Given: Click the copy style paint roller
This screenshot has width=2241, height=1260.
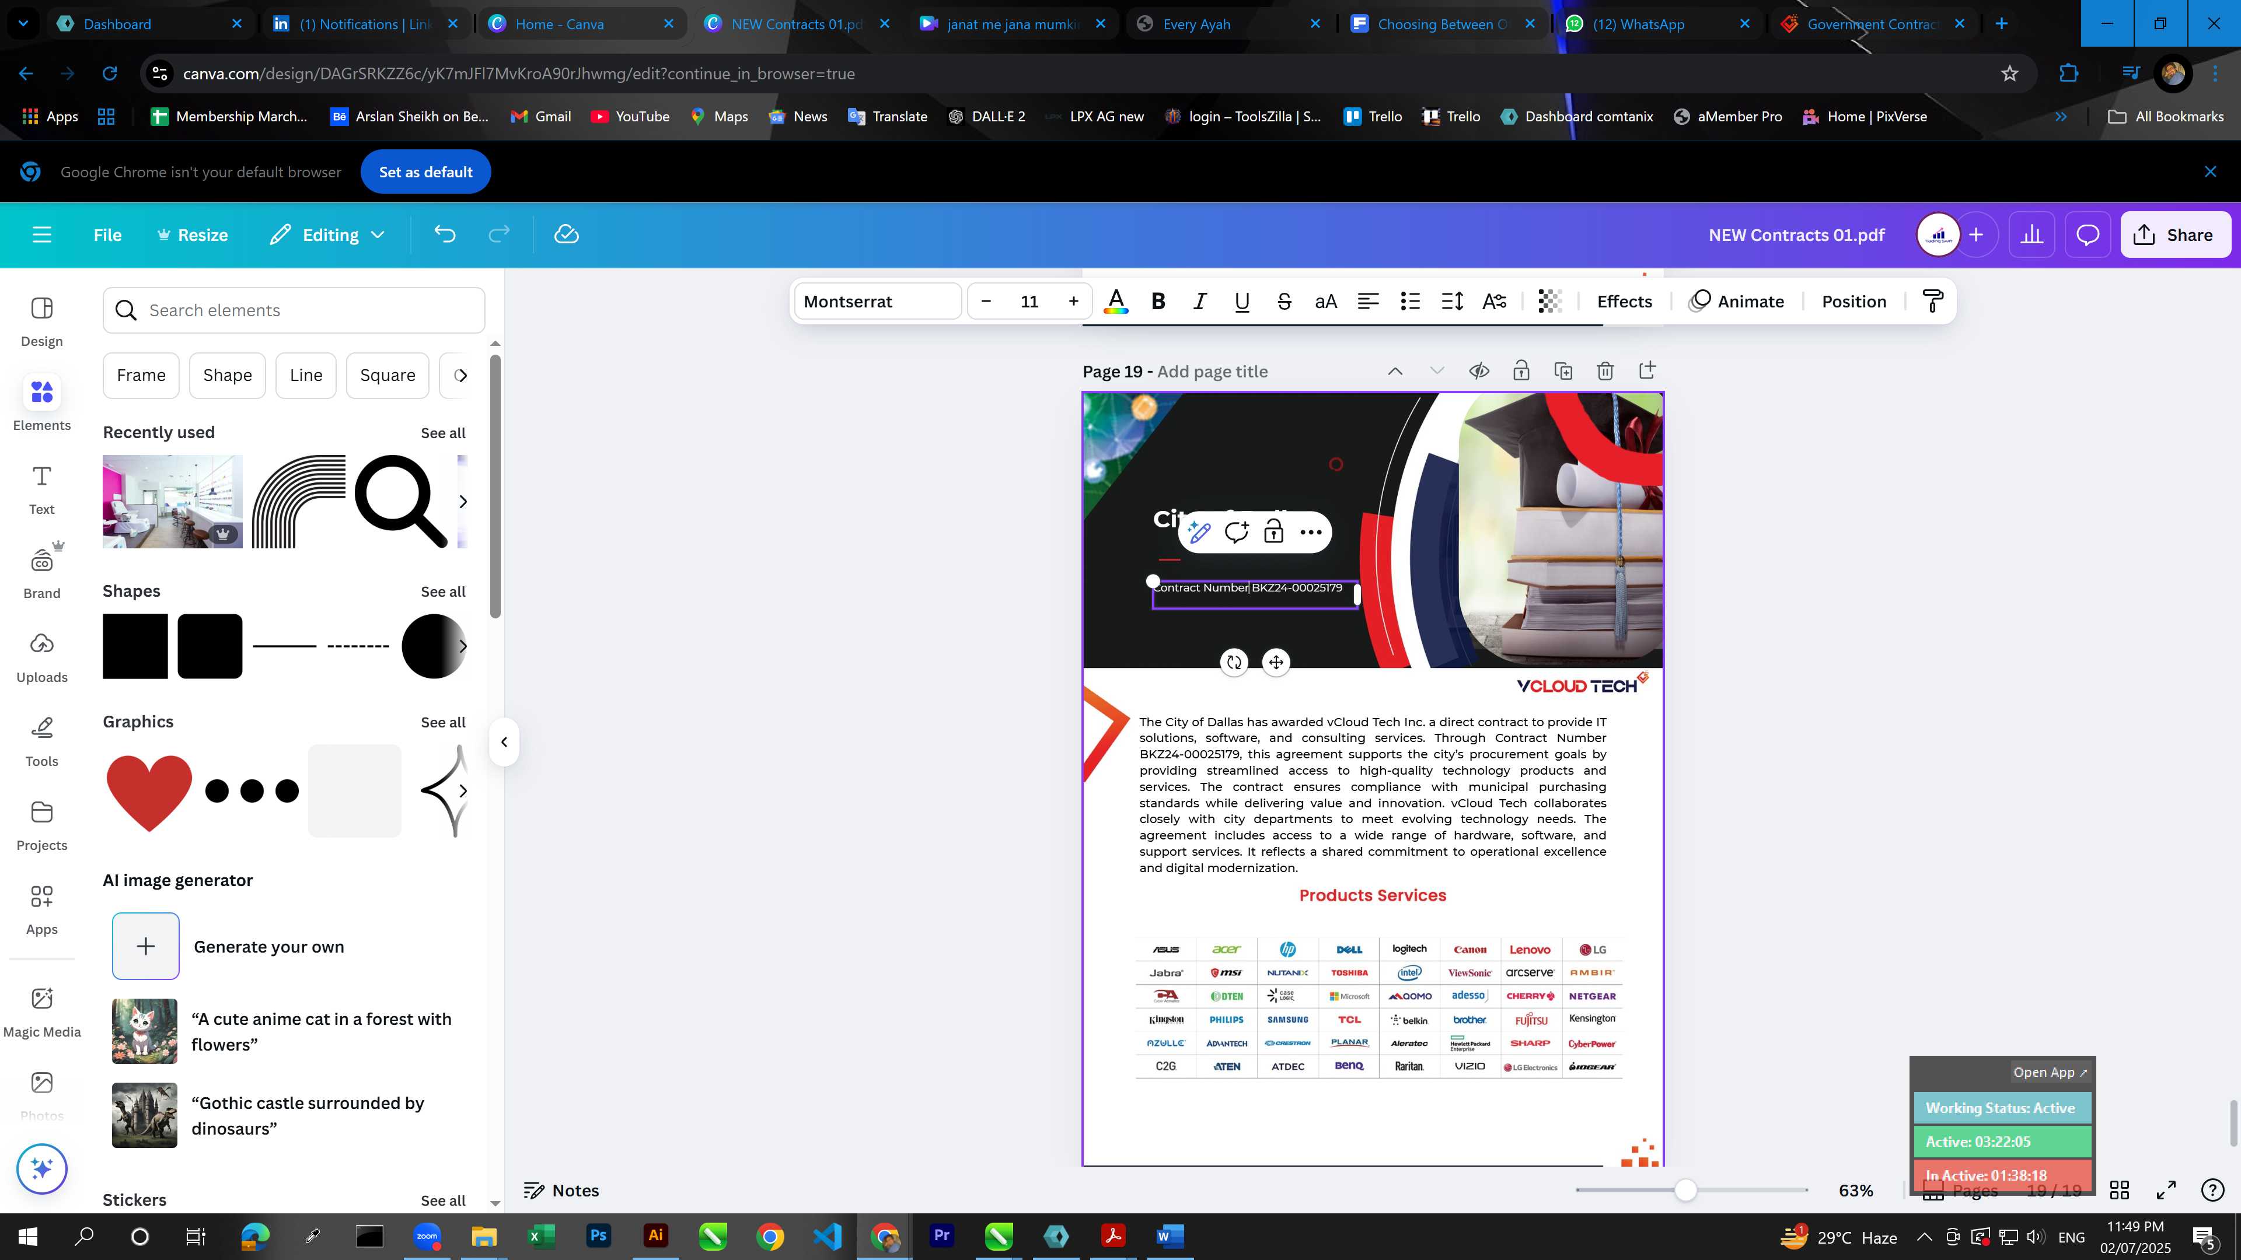Looking at the screenshot, I should pos(1932,302).
